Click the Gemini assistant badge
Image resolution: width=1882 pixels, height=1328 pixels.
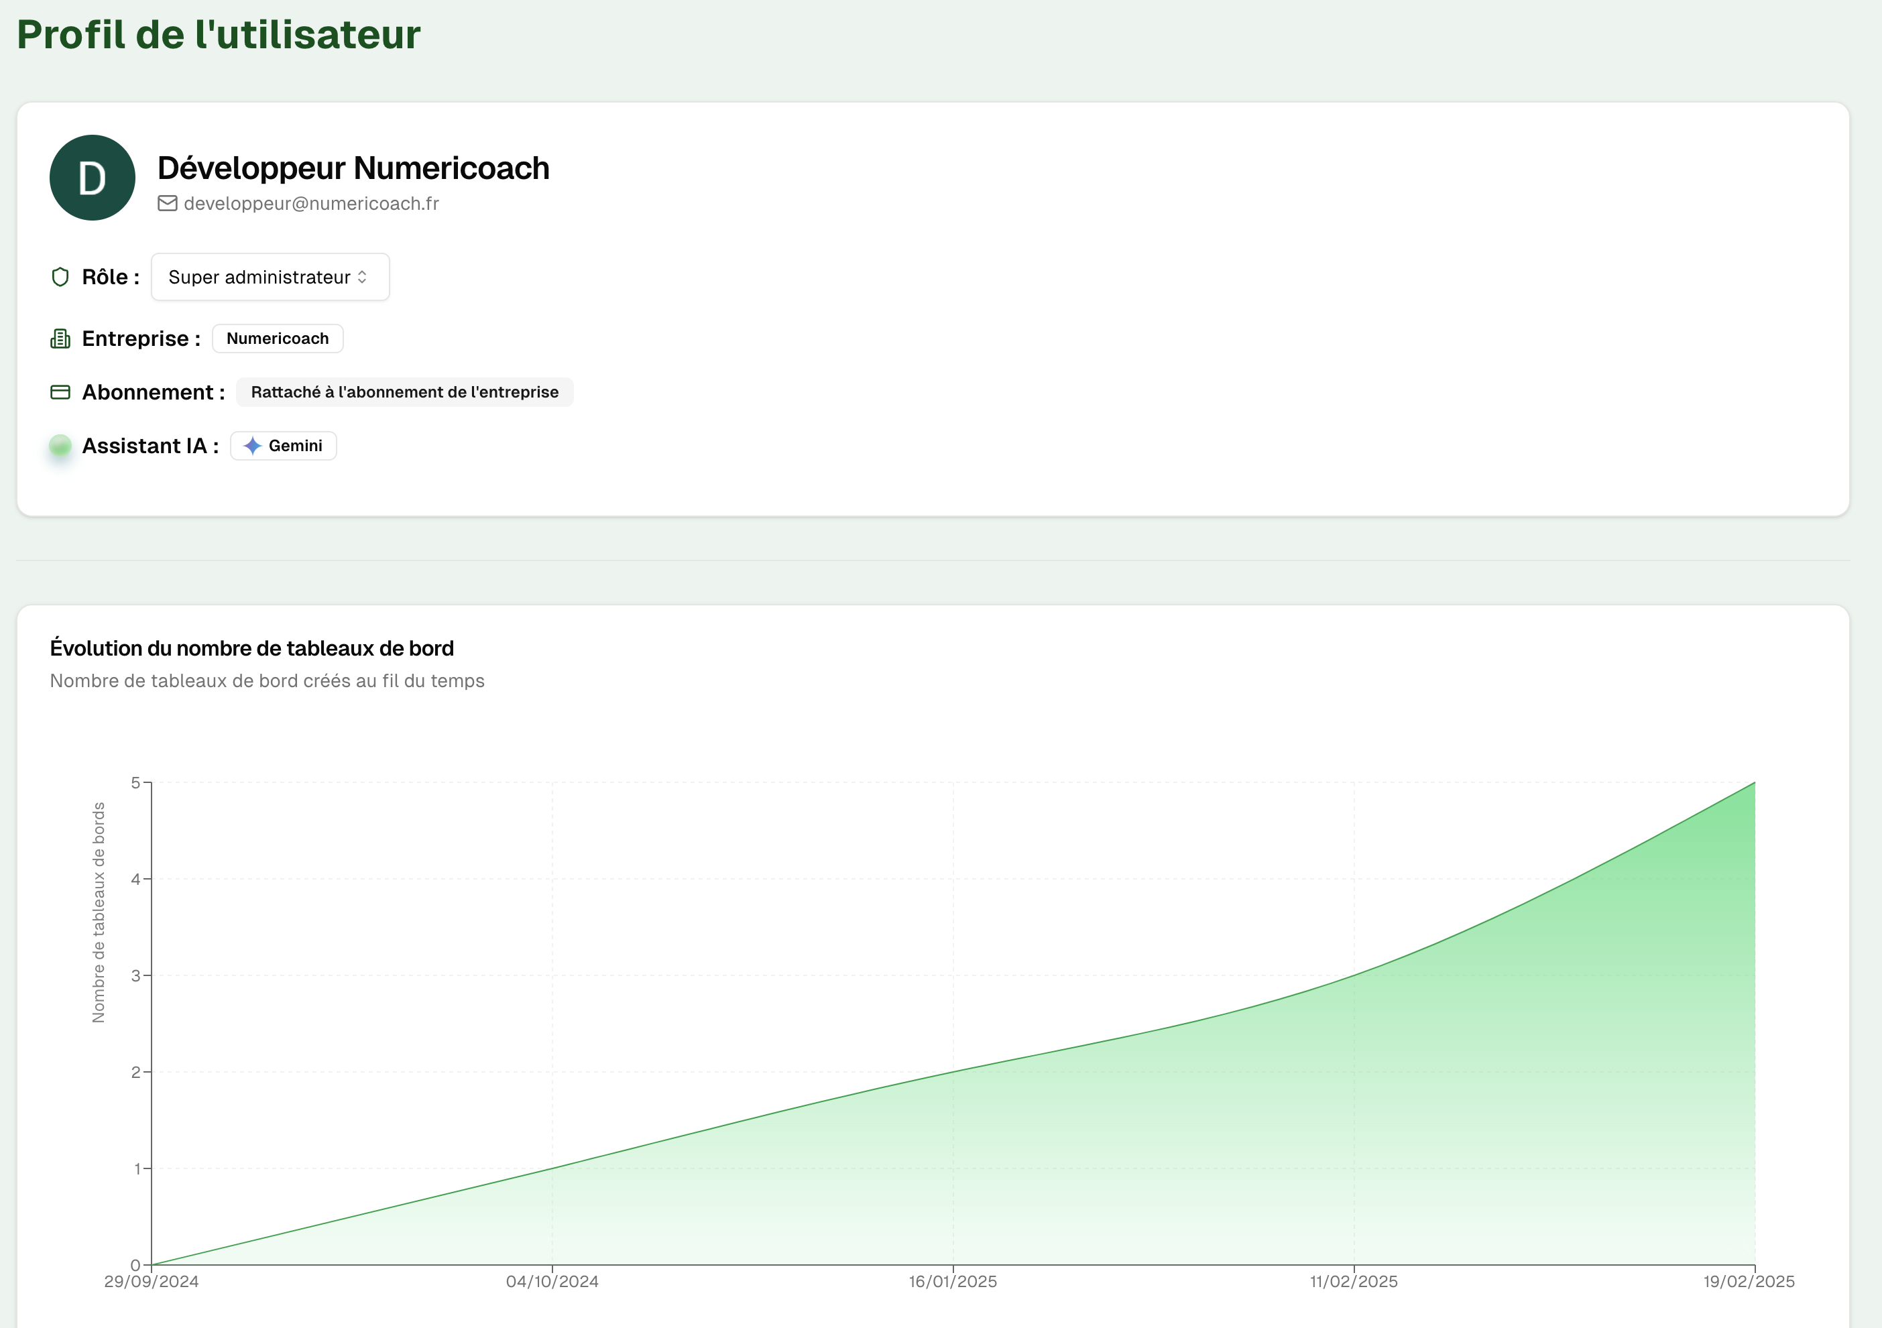pos(284,446)
